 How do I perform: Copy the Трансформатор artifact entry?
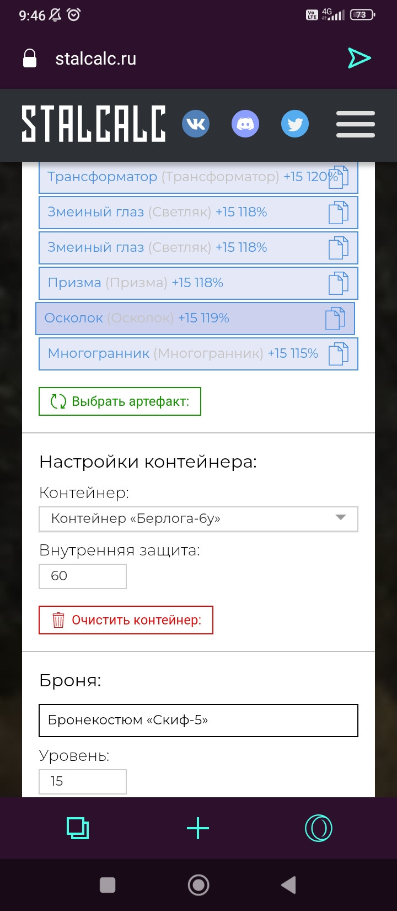[x=339, y=177]
